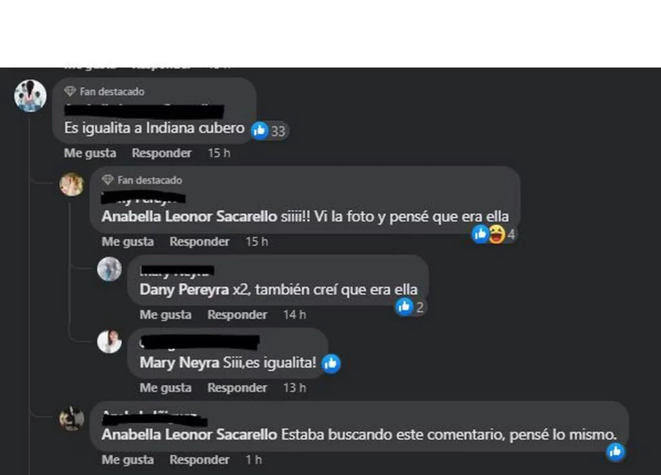The image size is (661, 475).
Task: Open the thumbs-up reaction with count 2
Action: (410, 307)
